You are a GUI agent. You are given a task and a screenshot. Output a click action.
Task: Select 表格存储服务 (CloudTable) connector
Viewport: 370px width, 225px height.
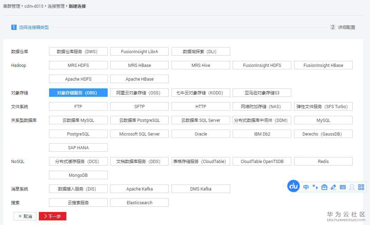[201, 162]
